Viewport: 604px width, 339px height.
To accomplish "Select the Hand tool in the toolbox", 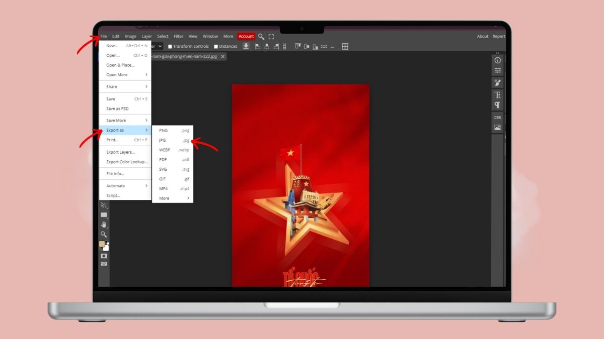I will (x=104, y=224).
